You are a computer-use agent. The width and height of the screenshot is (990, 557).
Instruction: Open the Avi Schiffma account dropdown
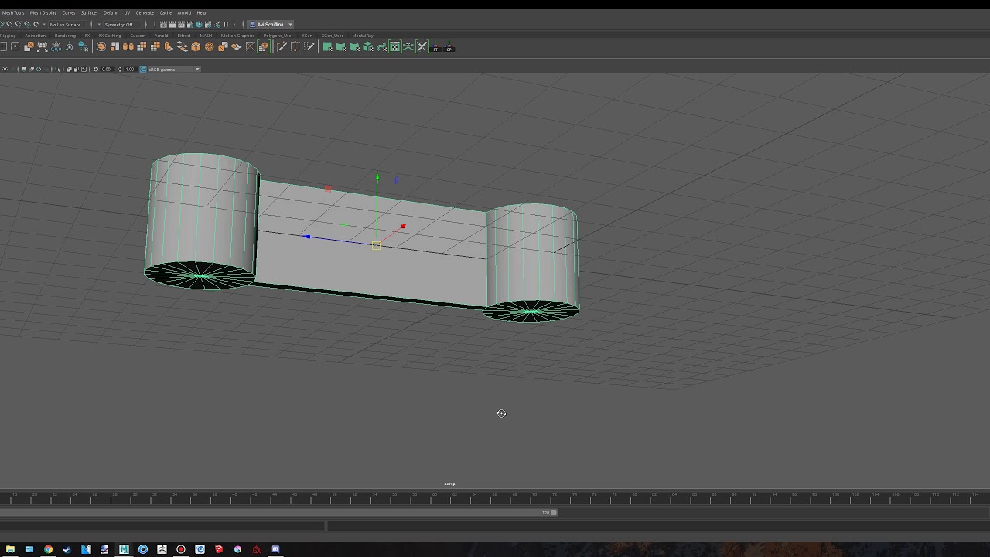[x=271, y=25]
